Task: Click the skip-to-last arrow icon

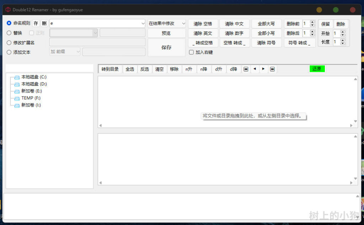Action: click(272, 69)
